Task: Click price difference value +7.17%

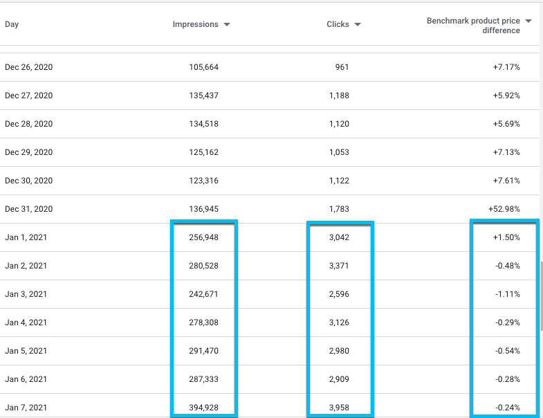Action: (506, 67)
